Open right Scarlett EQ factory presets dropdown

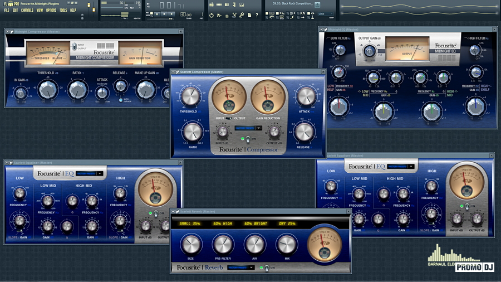(401, 167)
